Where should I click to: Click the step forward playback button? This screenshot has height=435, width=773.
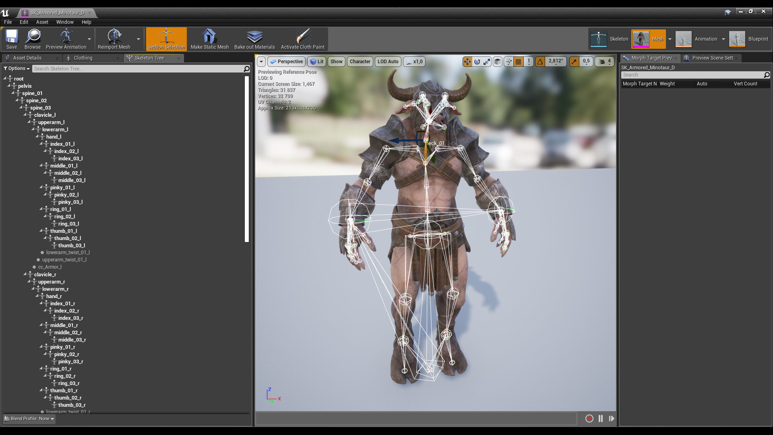(612, 418)
